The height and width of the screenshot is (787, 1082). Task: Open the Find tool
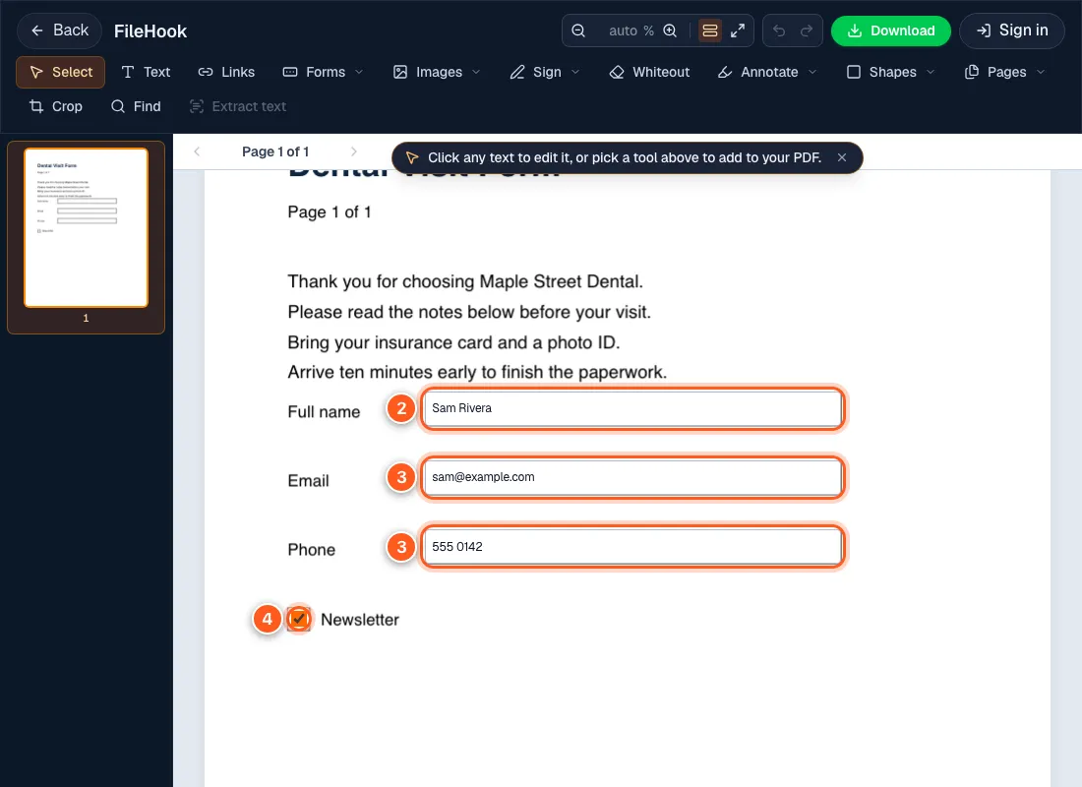pos(136,106)
